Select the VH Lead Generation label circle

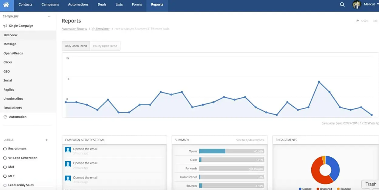click(5, 158)
